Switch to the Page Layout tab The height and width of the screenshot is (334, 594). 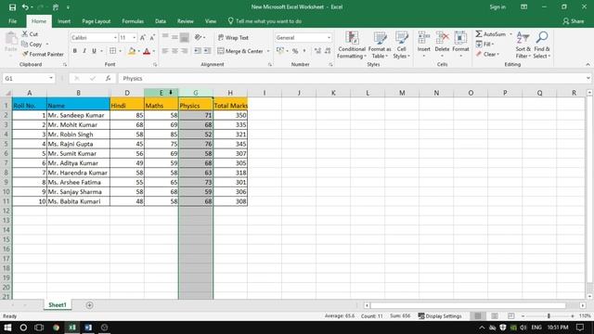coord(97,21)
